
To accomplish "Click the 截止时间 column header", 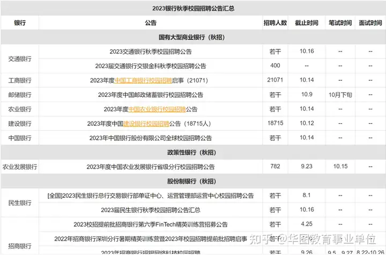I will tap(307, 23).
